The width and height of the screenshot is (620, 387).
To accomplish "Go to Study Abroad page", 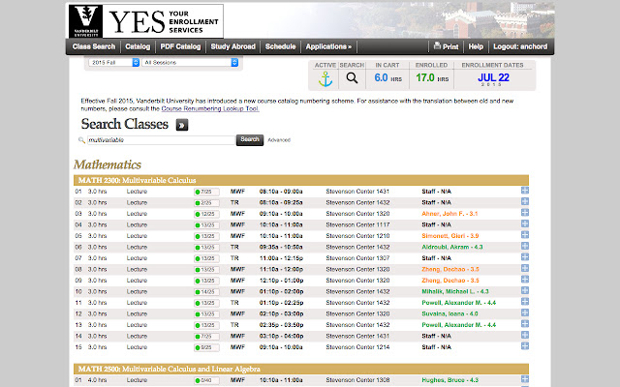I will coord(232,46).
